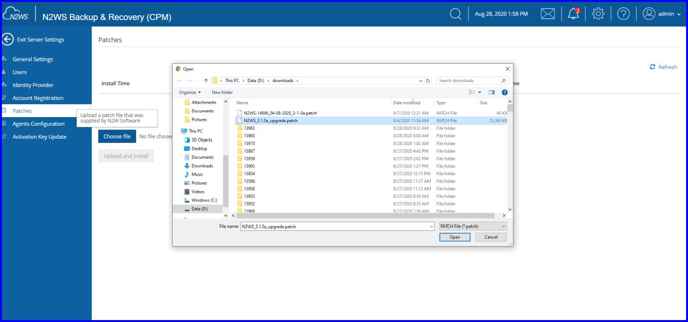Click Data (D:) in the address path
Screen dimensions: 688x322
[255, 81]
